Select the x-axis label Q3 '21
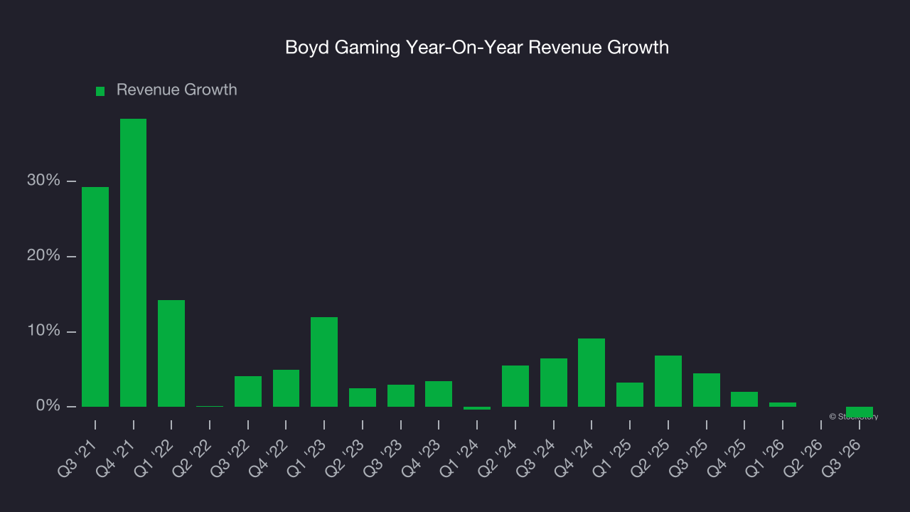This screenshot has height=512, width=910. (x=77, y=459)
